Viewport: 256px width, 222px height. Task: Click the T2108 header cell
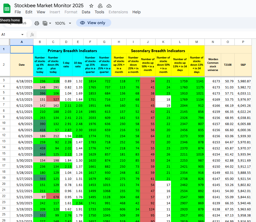point(228,65)
